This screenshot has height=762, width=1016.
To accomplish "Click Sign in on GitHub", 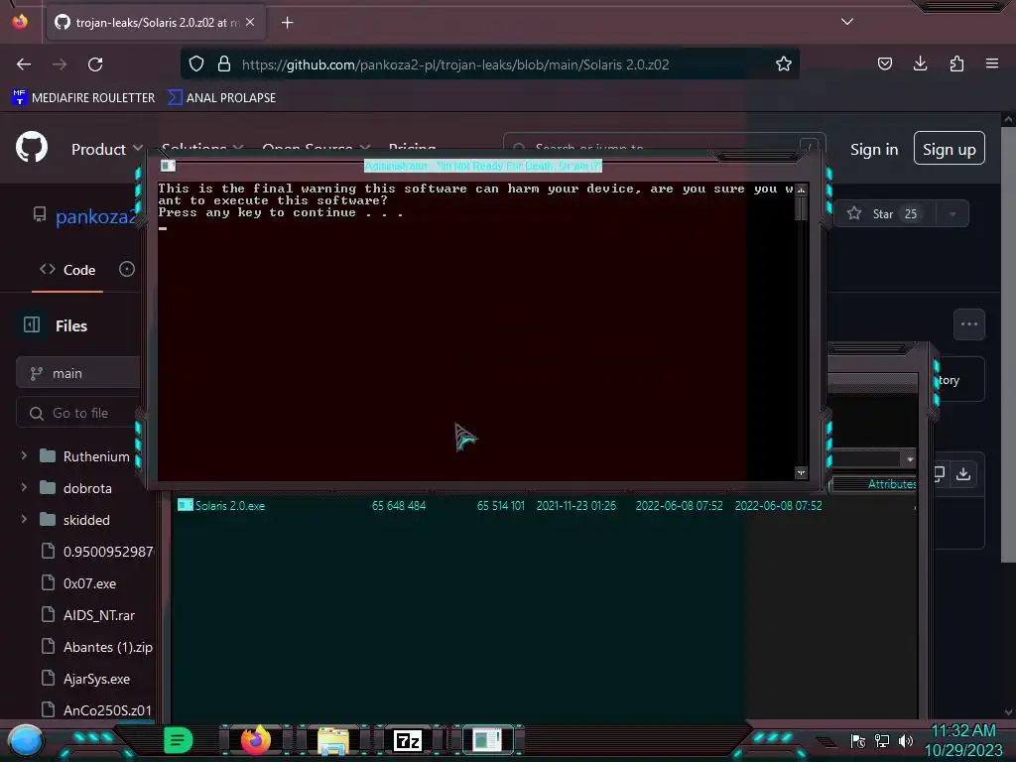I will point(874,150).
